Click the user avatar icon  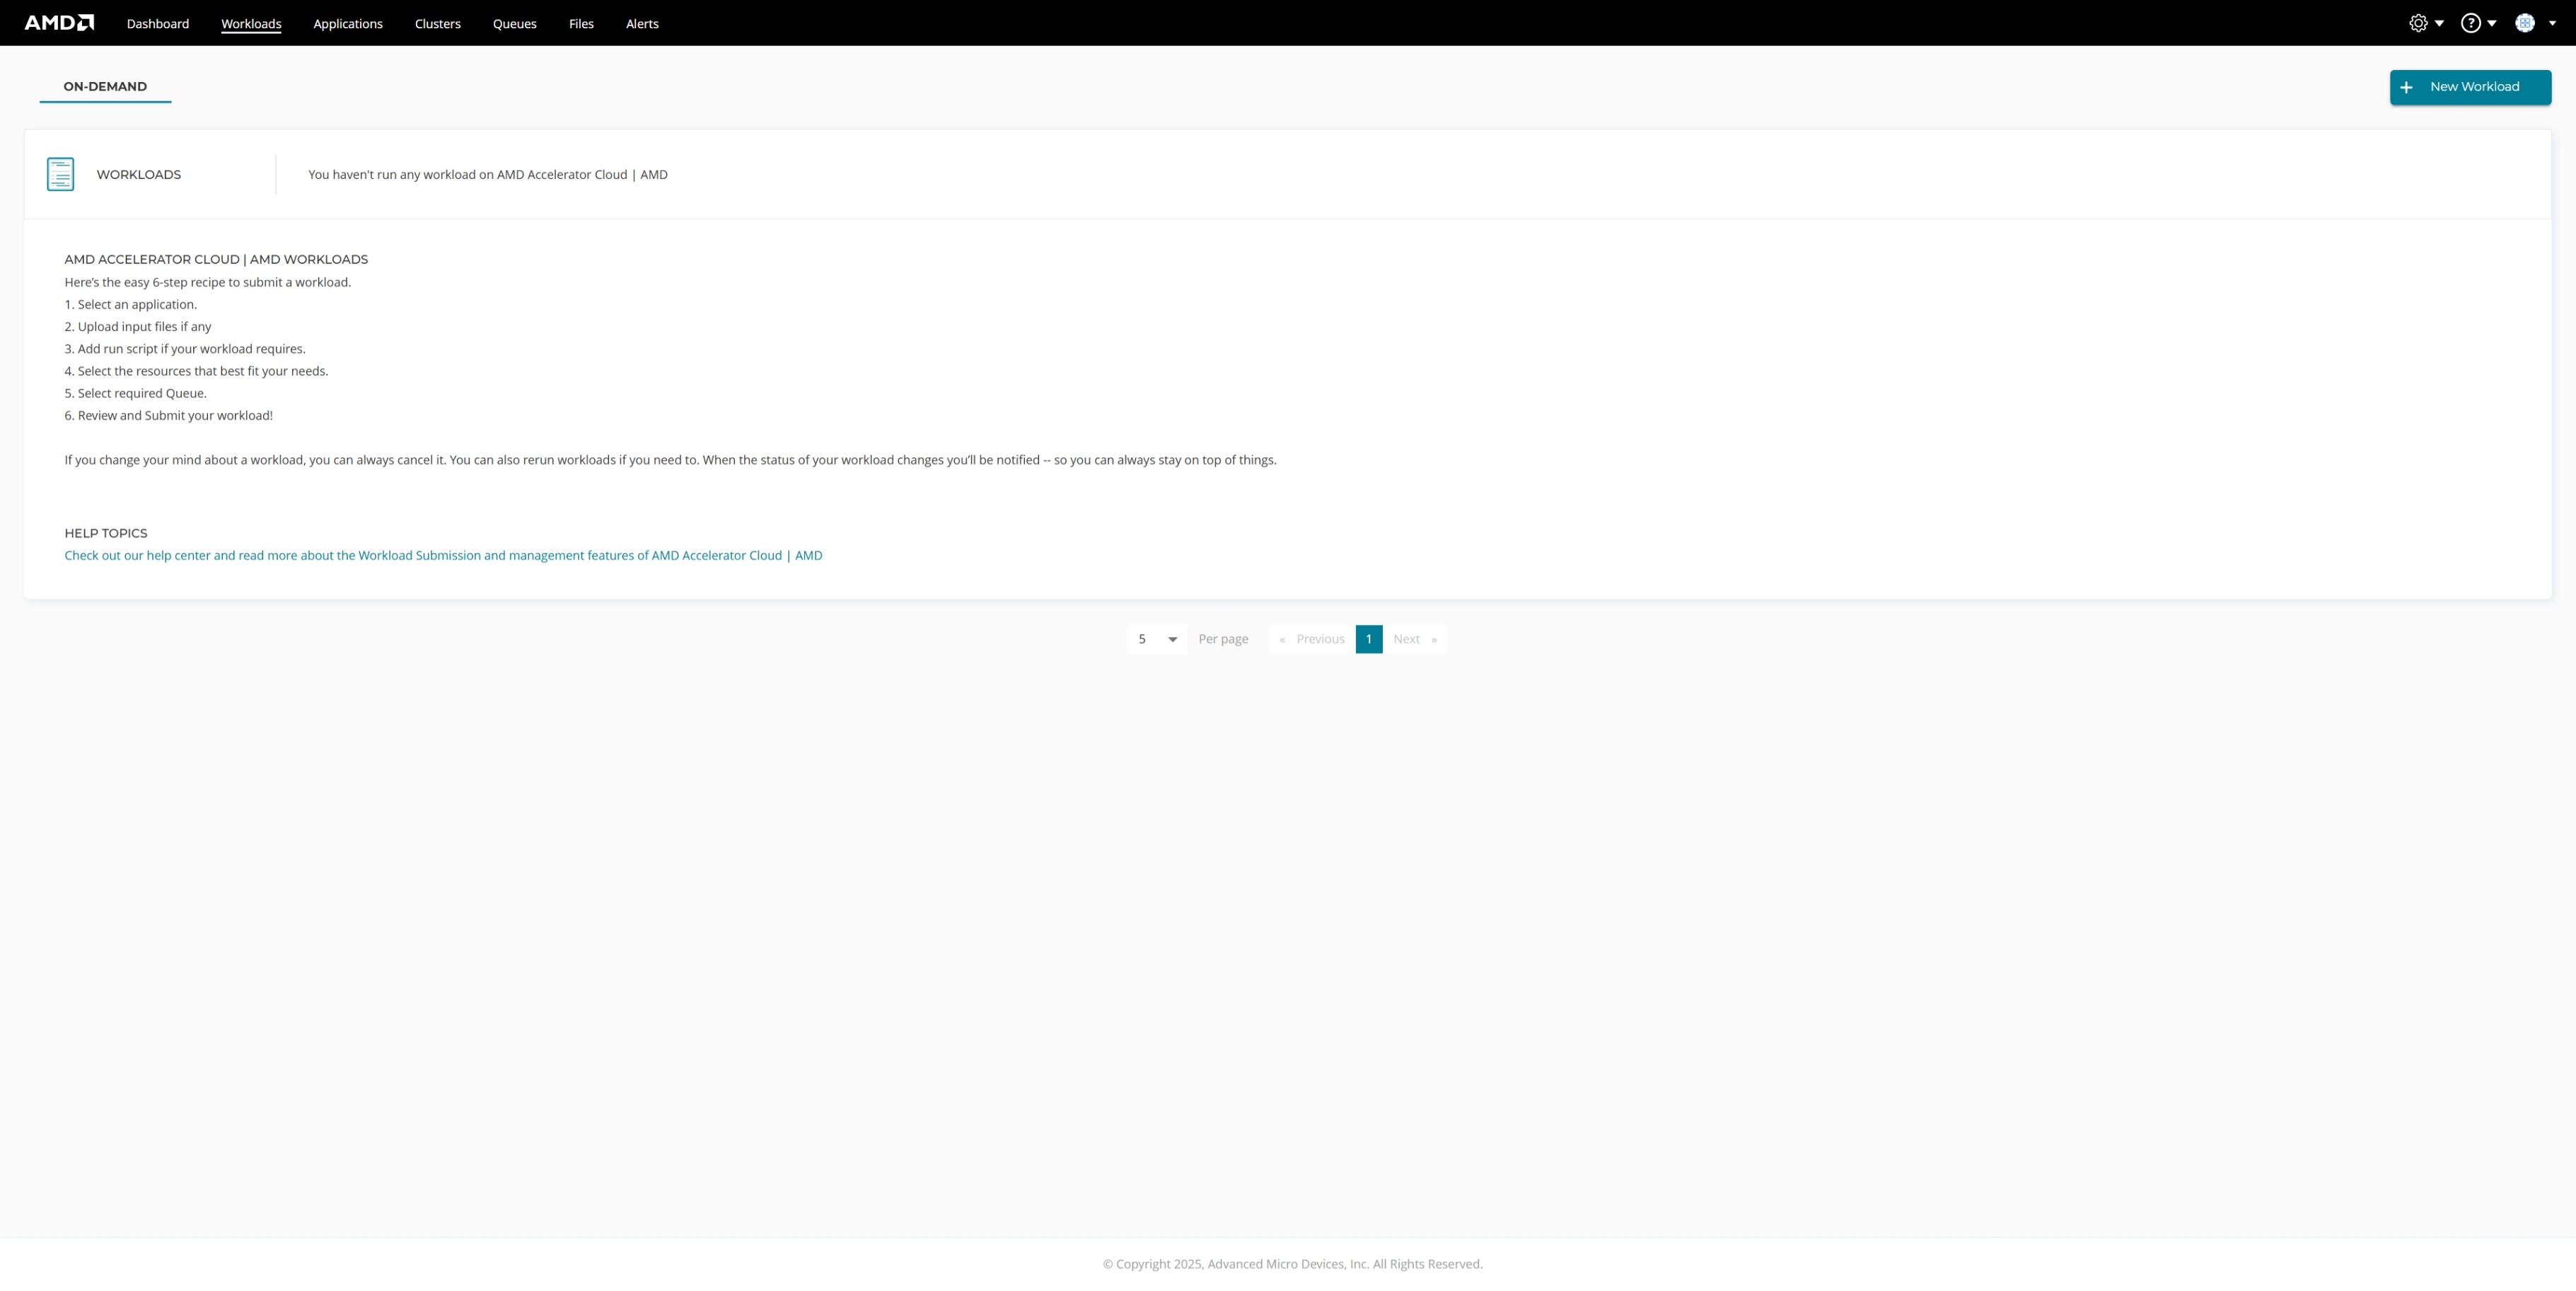[x=2525, y=23]
